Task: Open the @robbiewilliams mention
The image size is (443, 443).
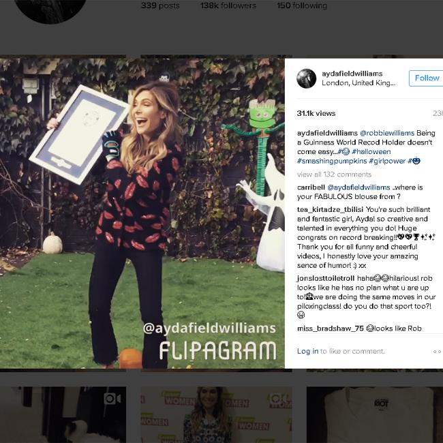Action: [x=387, y=133]
